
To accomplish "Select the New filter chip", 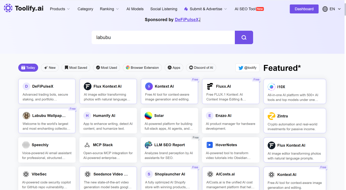I will pyautogui.click(x=50, y=68).
